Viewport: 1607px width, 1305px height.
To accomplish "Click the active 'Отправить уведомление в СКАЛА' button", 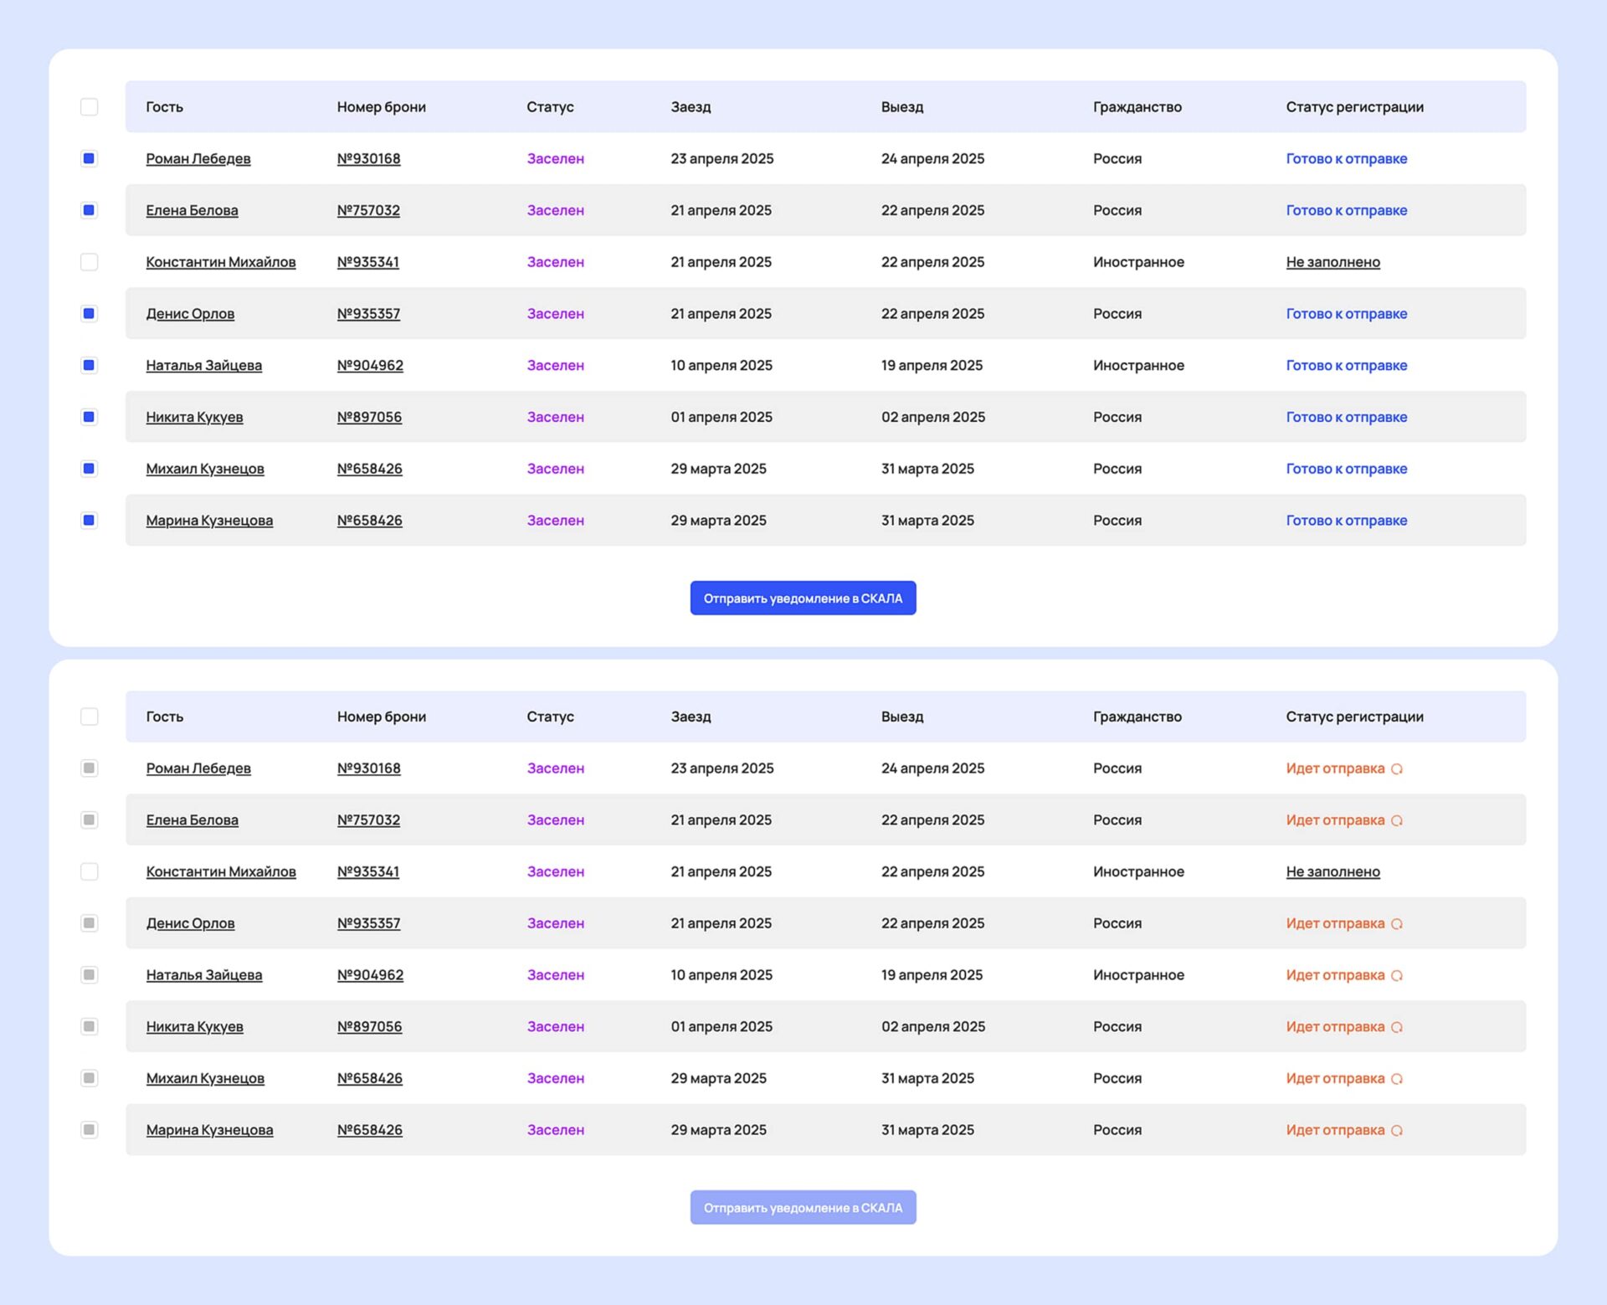I will [803, 598].
